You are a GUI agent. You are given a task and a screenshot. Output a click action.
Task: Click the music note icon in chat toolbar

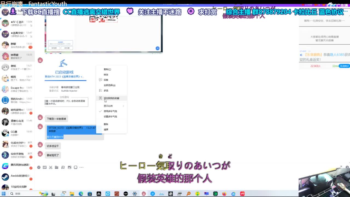pos(63,167)
